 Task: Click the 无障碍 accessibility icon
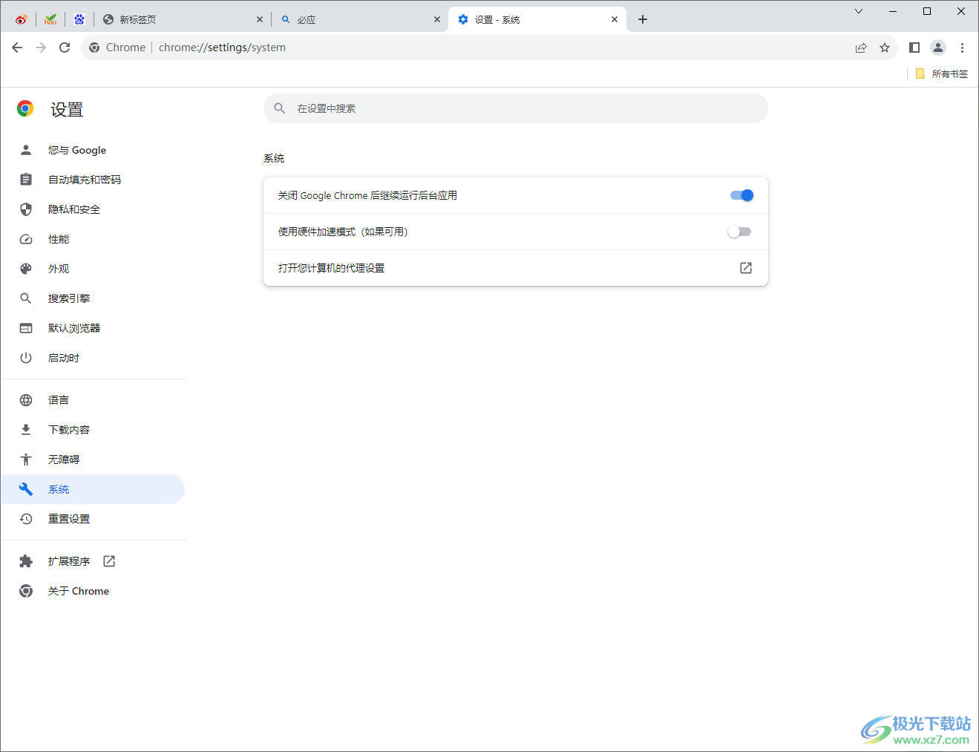coord(26,460)
